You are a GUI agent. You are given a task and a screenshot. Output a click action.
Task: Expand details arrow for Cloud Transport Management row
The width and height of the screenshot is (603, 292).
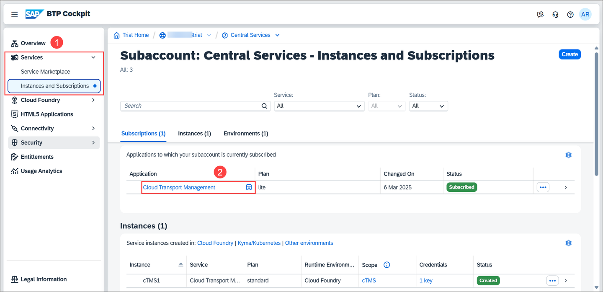pyautogui.click(x=566, y=187)
